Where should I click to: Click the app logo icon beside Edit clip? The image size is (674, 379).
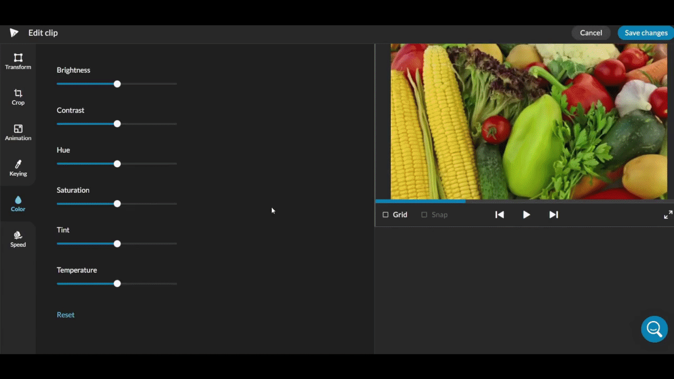point(14,33)
